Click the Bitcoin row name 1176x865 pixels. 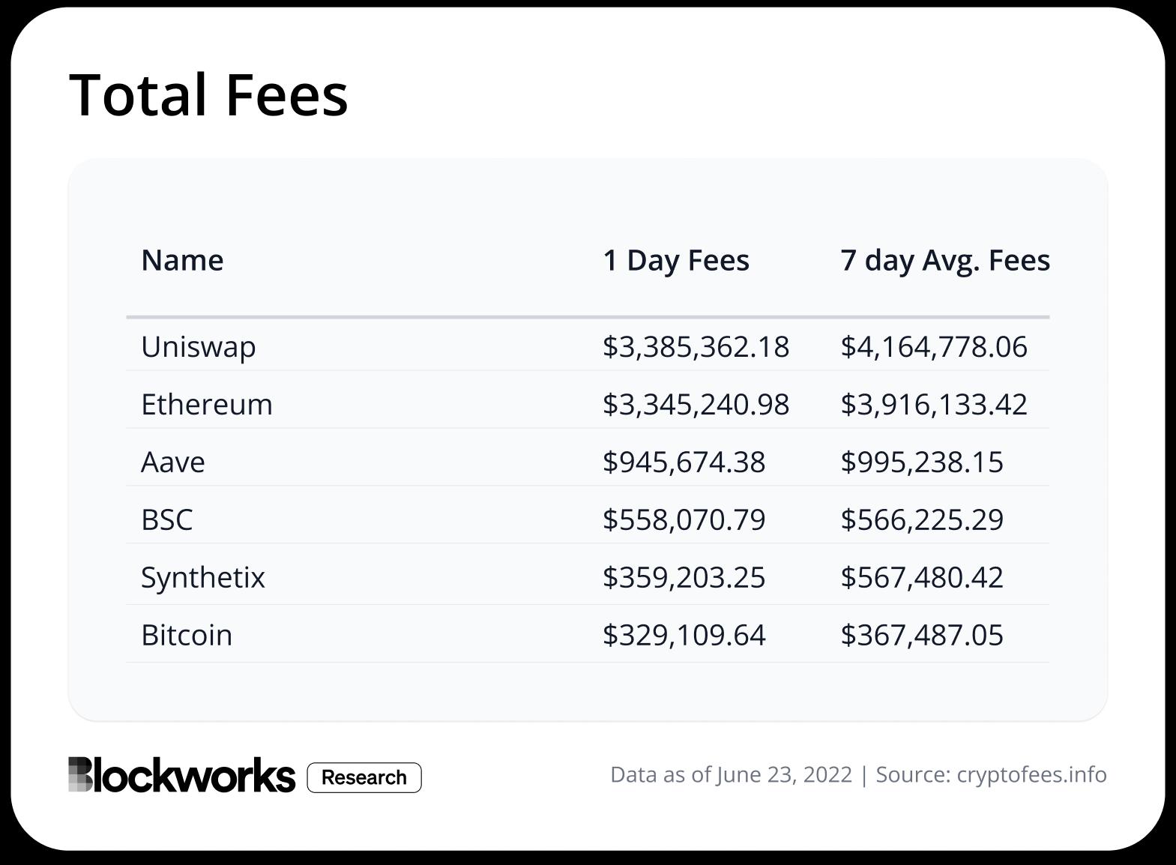click(x=187, y=636)
